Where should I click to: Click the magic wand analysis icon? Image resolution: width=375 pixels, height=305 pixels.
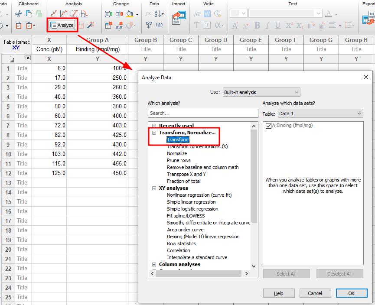91,25
